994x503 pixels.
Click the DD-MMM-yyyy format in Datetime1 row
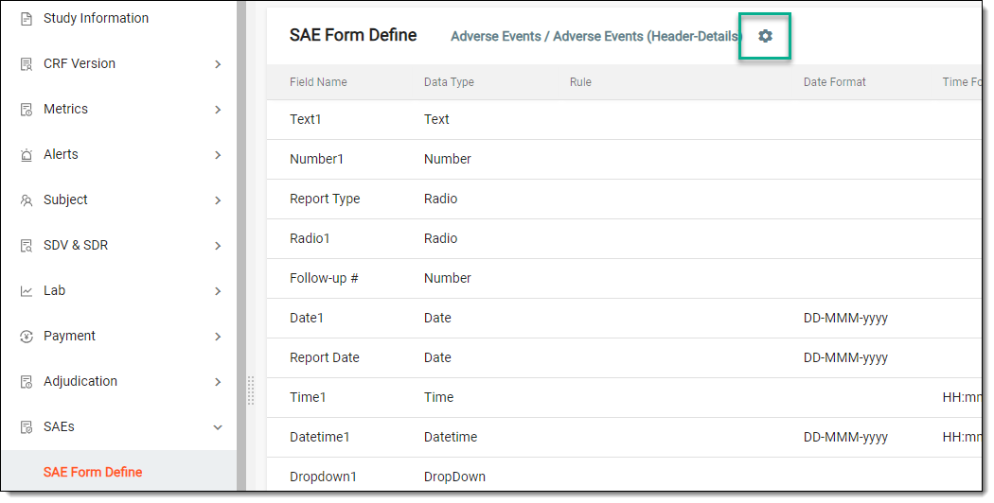pos(845,437)
